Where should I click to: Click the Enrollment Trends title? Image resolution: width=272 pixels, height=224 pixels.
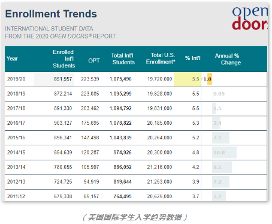tap(51, 14)
